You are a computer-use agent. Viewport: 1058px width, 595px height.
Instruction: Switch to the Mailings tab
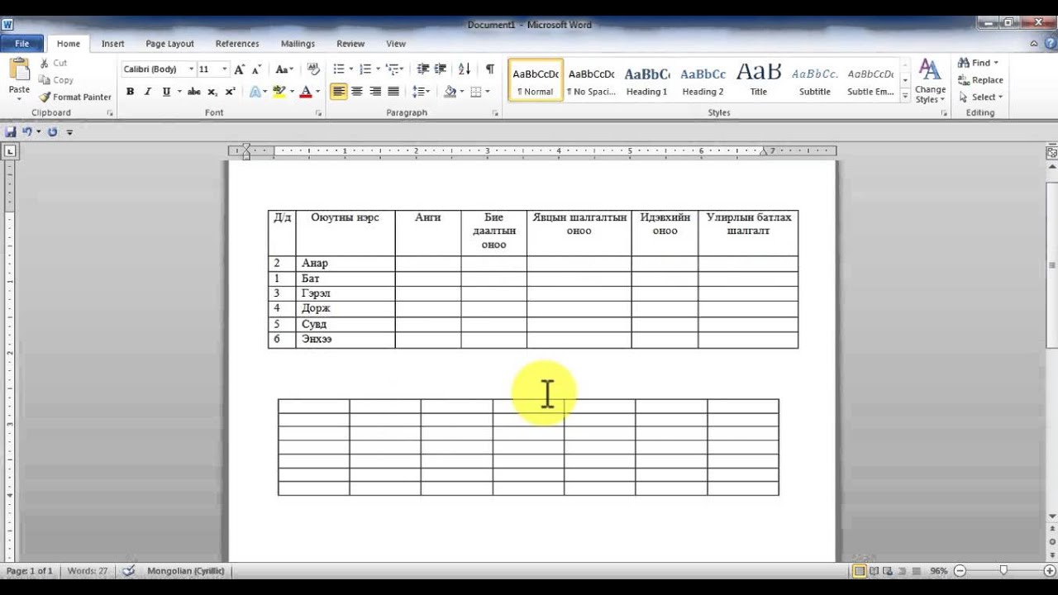[298, 44]
